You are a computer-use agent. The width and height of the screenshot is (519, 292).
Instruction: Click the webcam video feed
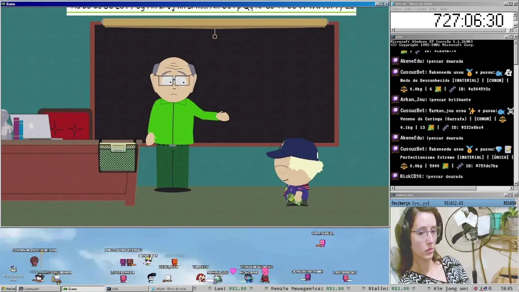[x=454, y=245]
